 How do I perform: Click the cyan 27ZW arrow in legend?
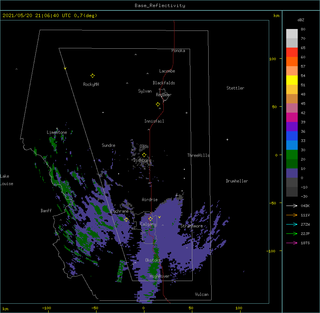tap(292, 224)
